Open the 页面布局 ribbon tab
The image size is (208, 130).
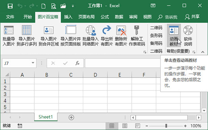coord(86,17)
